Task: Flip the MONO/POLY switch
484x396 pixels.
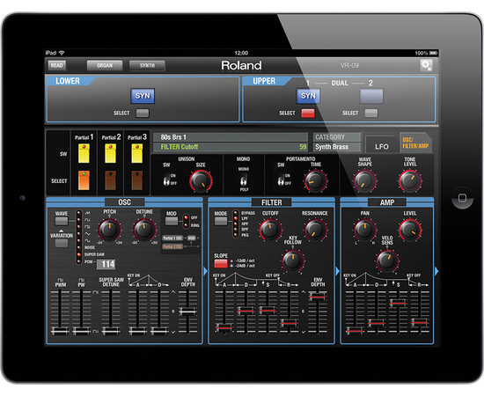Action: 244,180
